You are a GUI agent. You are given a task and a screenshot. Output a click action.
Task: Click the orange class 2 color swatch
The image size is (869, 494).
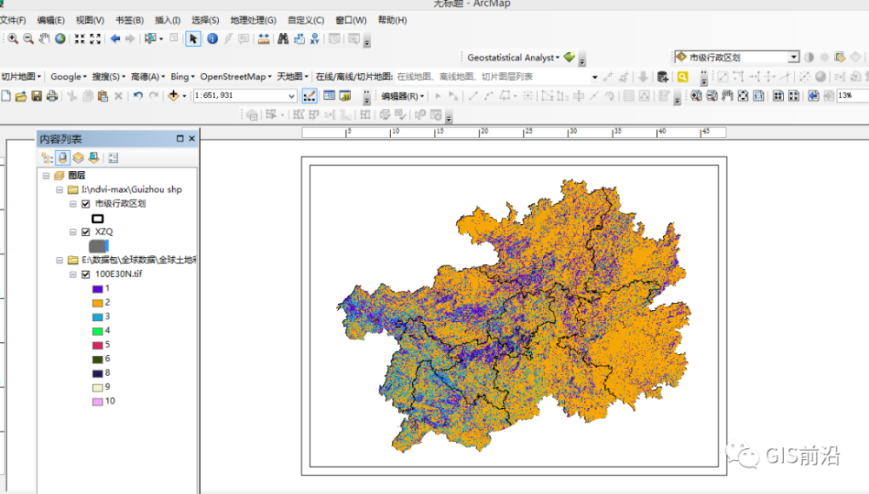(98, 303)
